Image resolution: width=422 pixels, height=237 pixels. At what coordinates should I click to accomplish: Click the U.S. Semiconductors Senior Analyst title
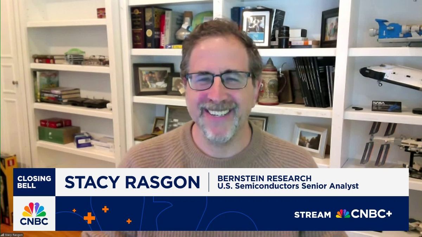click(x=288, y=186)
